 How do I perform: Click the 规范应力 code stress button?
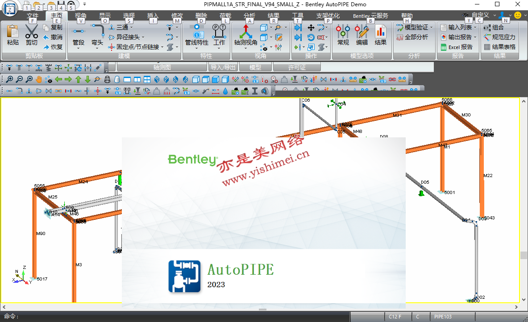tap(499, 37)
